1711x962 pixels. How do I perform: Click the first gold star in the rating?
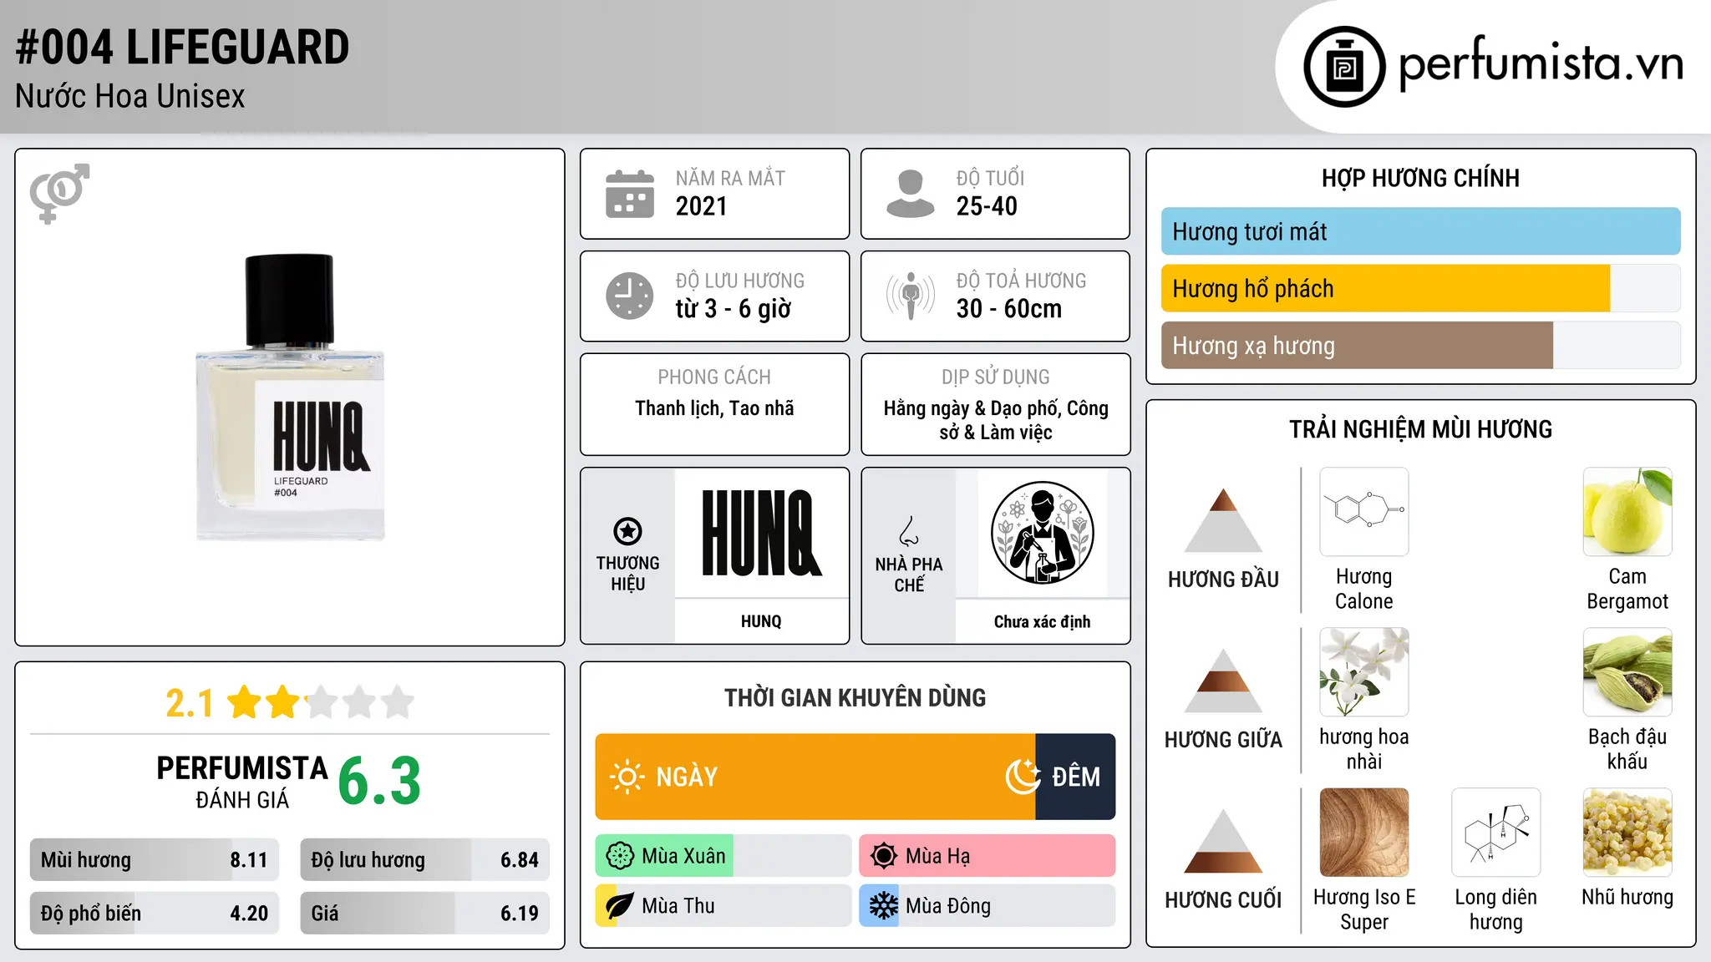245,702
